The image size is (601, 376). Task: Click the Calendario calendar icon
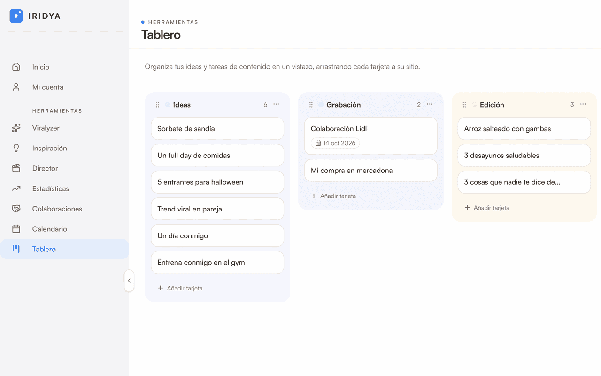point(16,229)
